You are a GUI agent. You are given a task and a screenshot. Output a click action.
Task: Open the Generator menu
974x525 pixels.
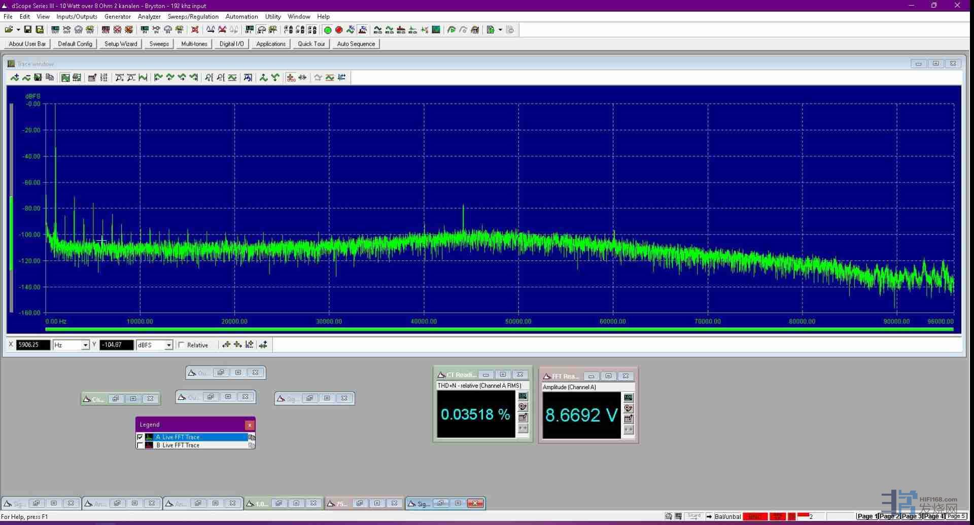coord(117,16)
